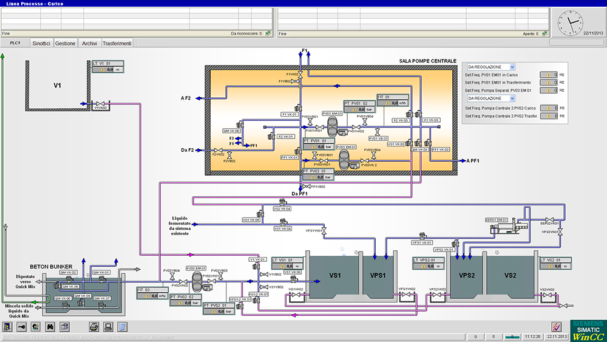Screen dimensions: 607x342
Task: Click the QM VK 08 valve label
Action: [x=231, y=131]
